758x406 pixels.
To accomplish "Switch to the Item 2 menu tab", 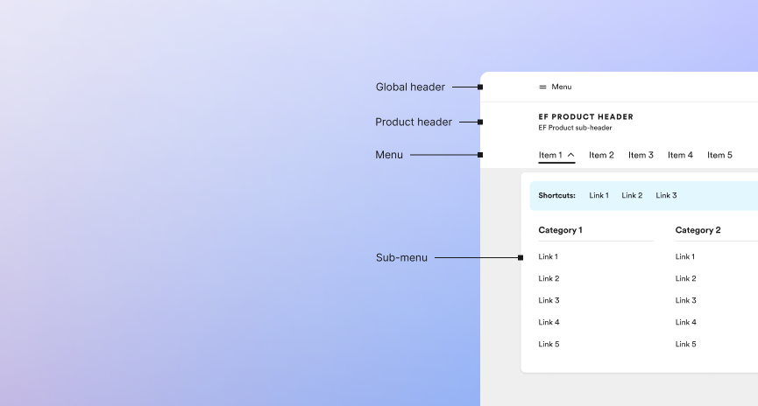I will [601, 155].
